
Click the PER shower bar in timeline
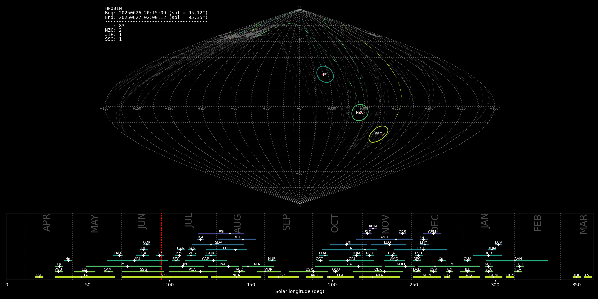[x=227, y=250]
